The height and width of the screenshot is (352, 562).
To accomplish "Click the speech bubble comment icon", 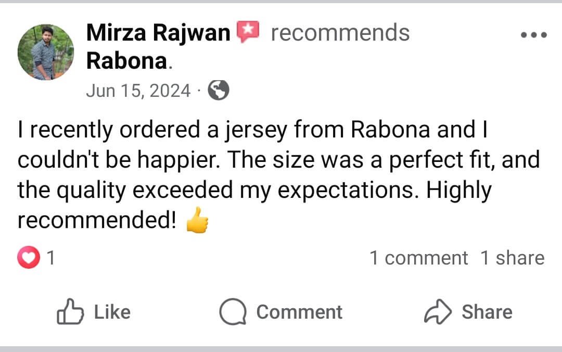I will point(233,311).
